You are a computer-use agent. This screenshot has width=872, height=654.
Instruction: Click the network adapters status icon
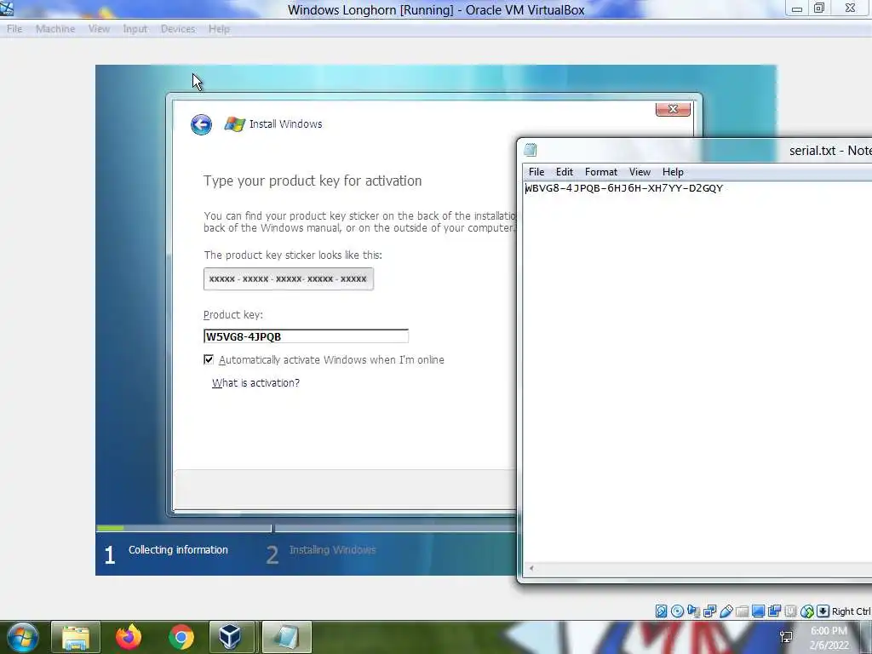coord(709,611)
